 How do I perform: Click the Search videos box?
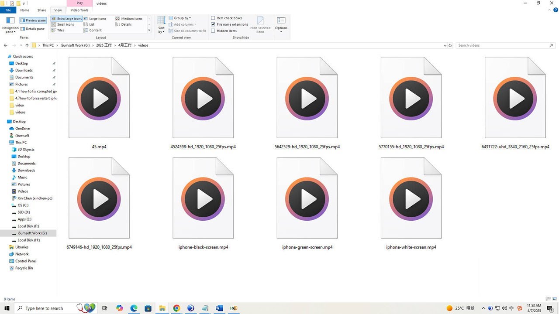pyautogui.click(x=506, y=45)
